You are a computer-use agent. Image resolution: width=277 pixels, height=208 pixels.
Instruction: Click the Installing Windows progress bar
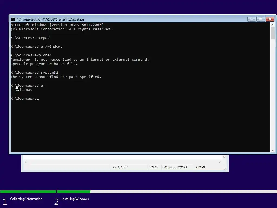coord(167,191)
